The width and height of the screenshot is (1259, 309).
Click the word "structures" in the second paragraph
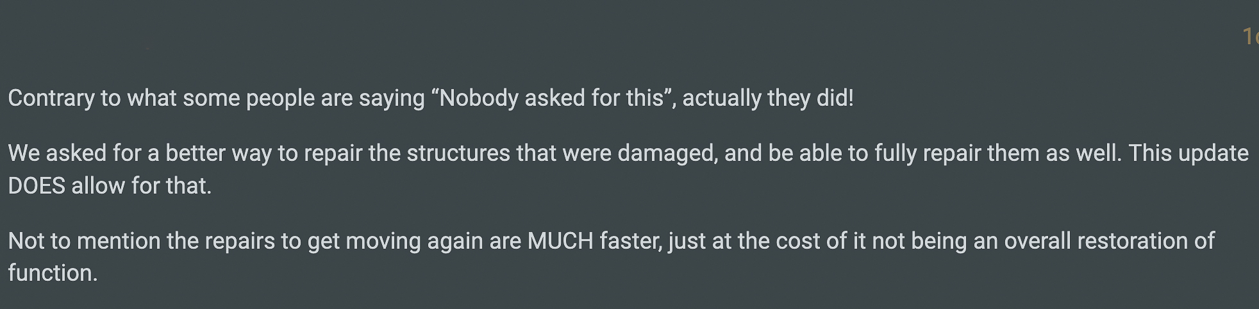click(458, 153)
